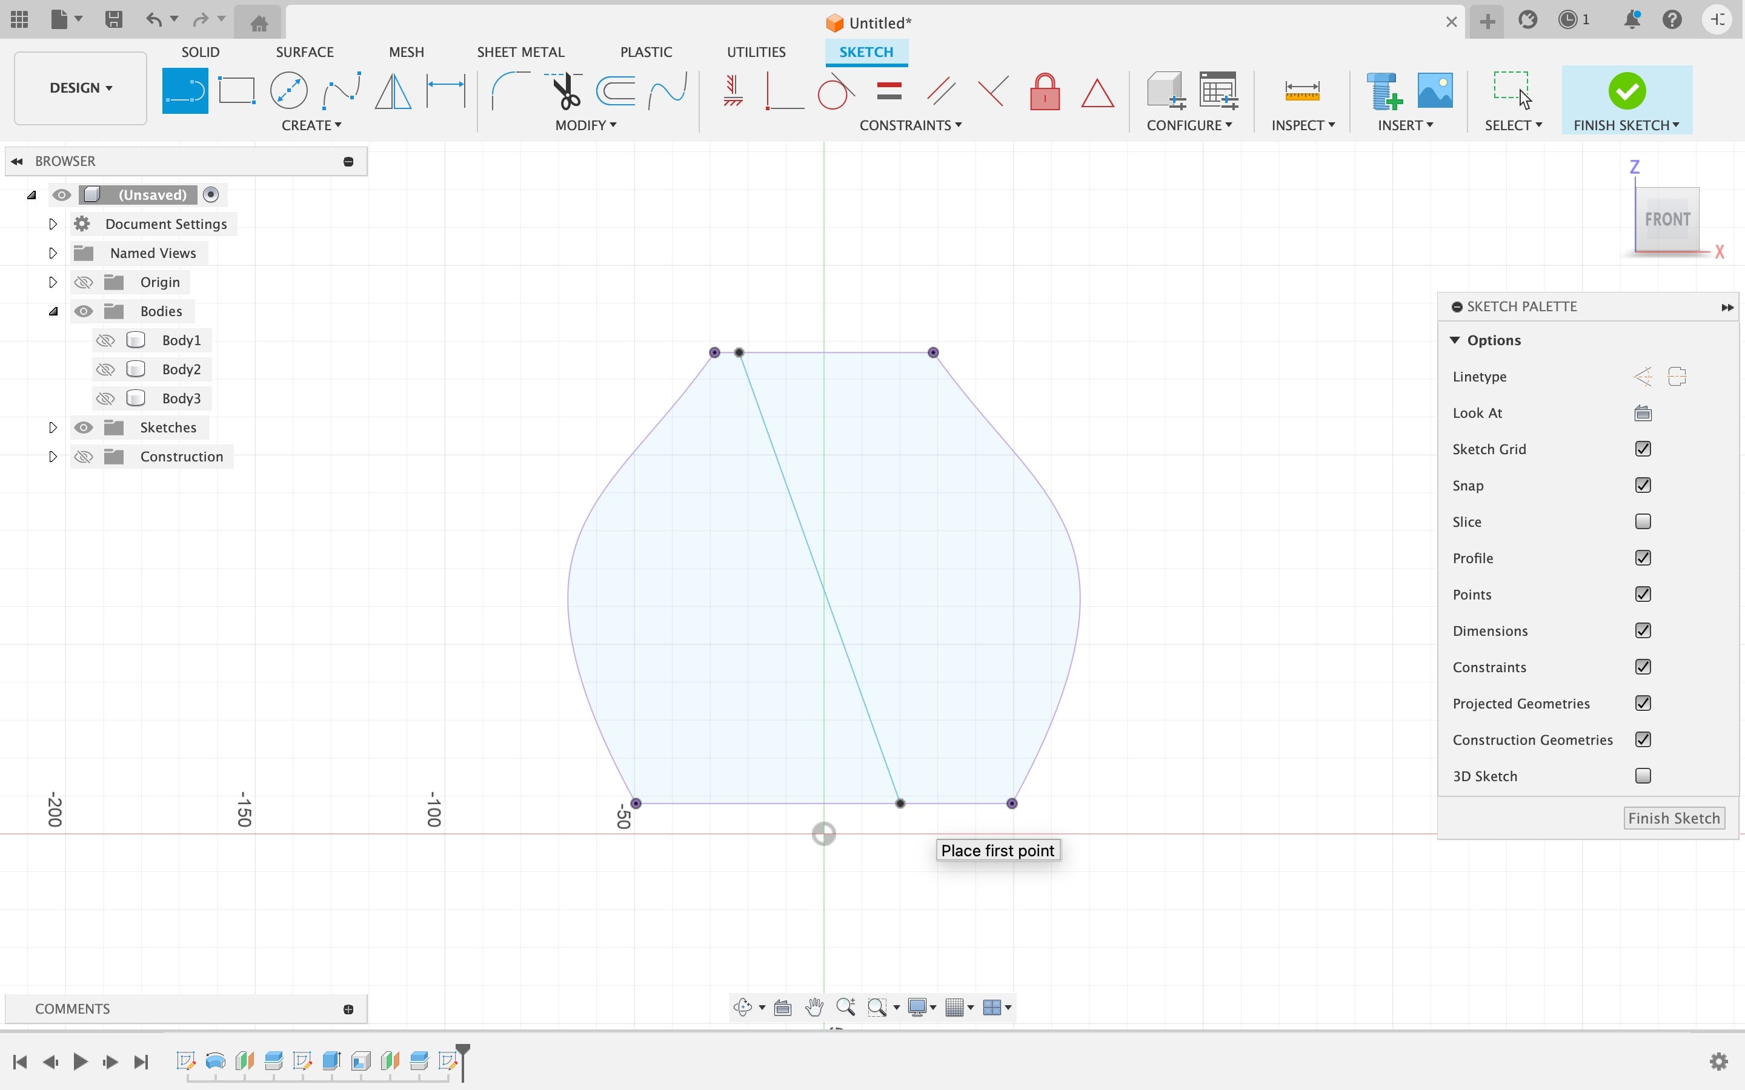Screen dimensions: 1745x1090
Task: Open the MODIFY dropdown menu
Action: (585, 125)
